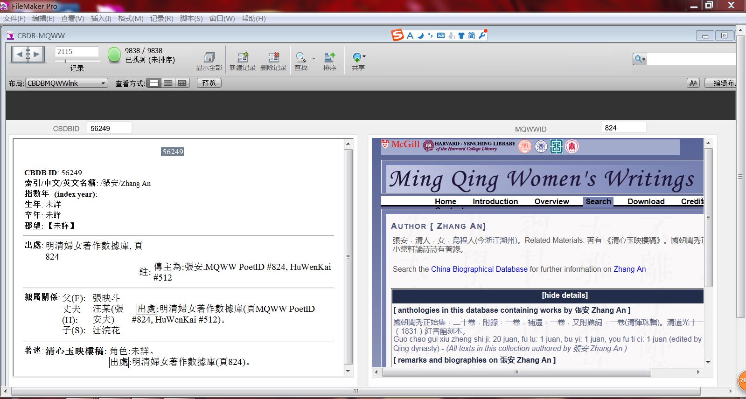Open the 帮助(H) menu
746x399 pixels.
253,19
